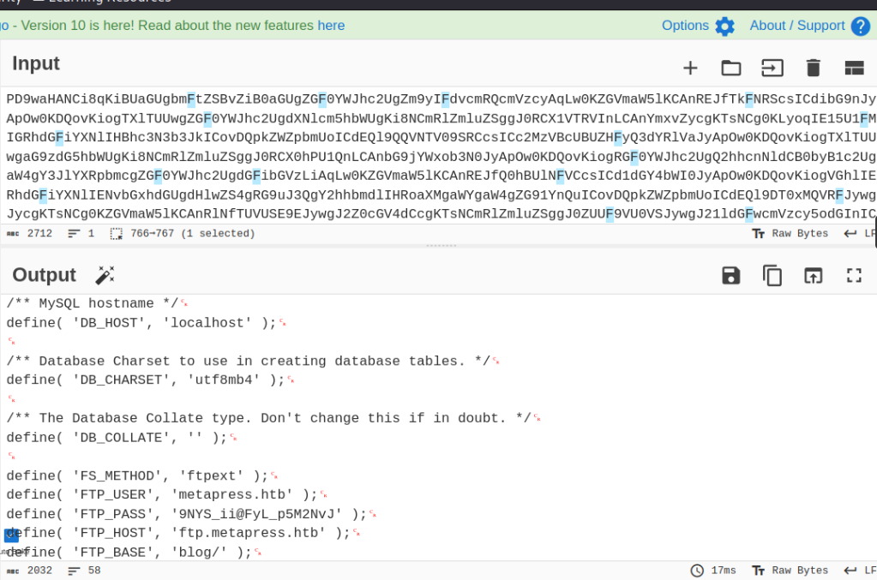Click the 'Database Charset to use' comment line
This screenshot has height=580, width=877.
point(249,361)
